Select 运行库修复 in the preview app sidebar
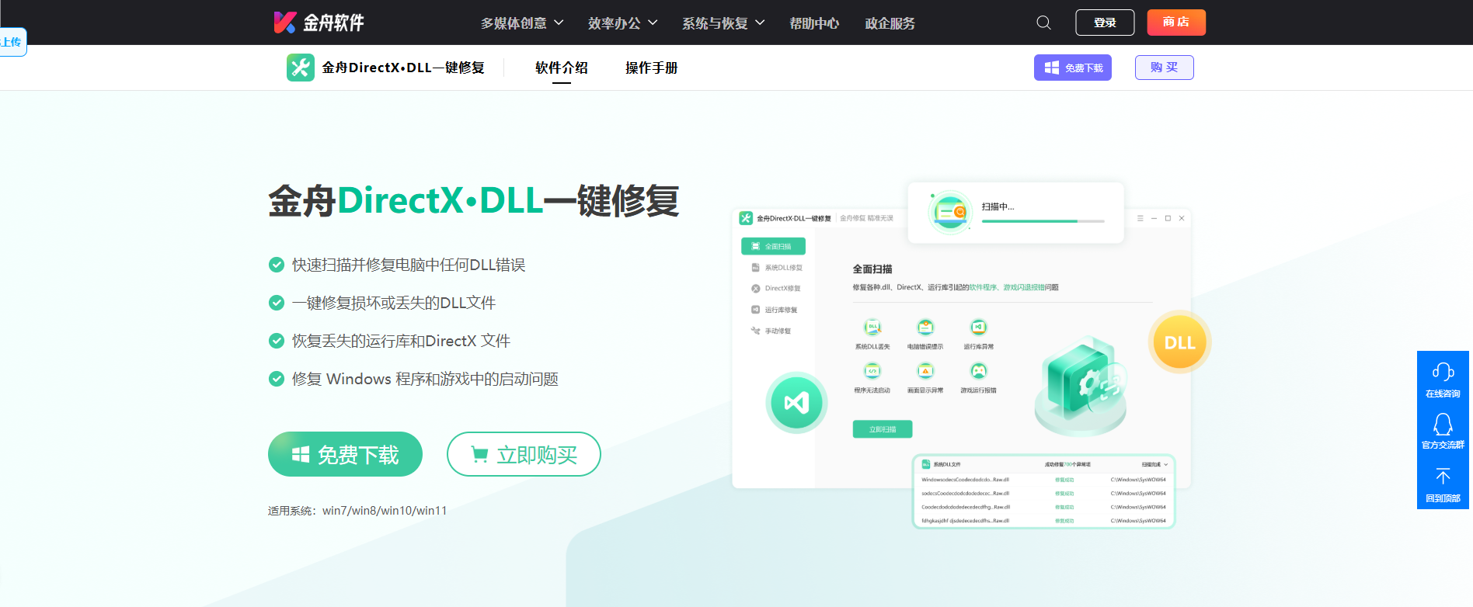This screenshot has width=1473, height=607. [775, 310]
